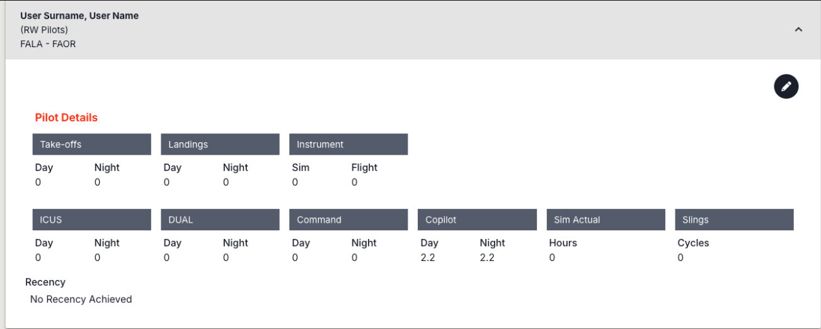
Task: Select the Pilot Details heading
Action: [x=66, y=118]
